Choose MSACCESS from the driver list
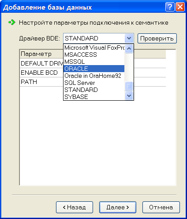The height and width of the screenshot is (219, 187). point(94,55)
